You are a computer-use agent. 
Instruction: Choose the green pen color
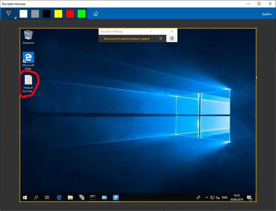pos(82,14)
